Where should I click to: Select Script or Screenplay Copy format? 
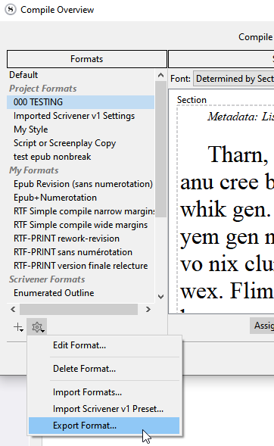coord(80,143)
